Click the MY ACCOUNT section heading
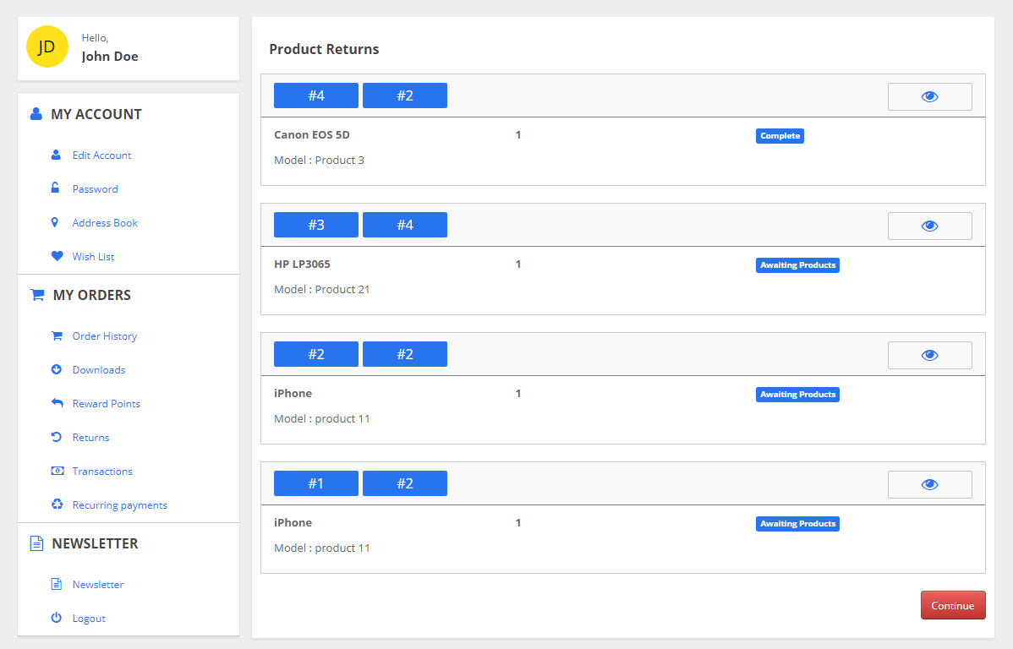 [x=96, y=114]
